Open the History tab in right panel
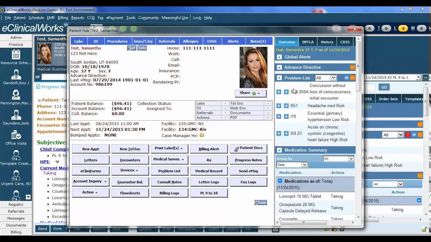Viewport: 431px width, 242px height. (327, 42)
